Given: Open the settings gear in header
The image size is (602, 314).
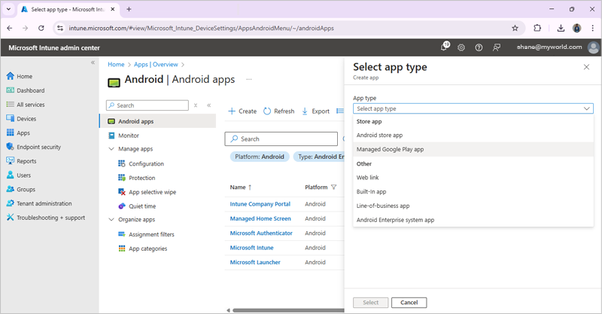Looking at the screenshot, I should point(461,47).
